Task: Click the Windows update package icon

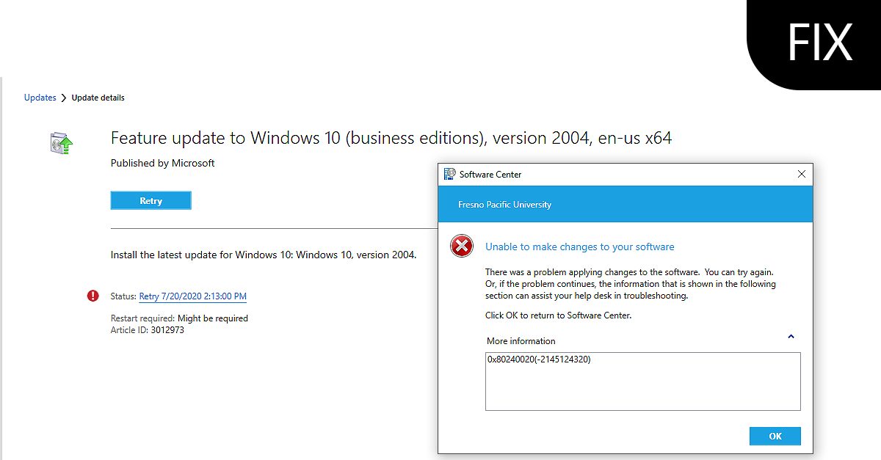Action: [x=59, y=142]
